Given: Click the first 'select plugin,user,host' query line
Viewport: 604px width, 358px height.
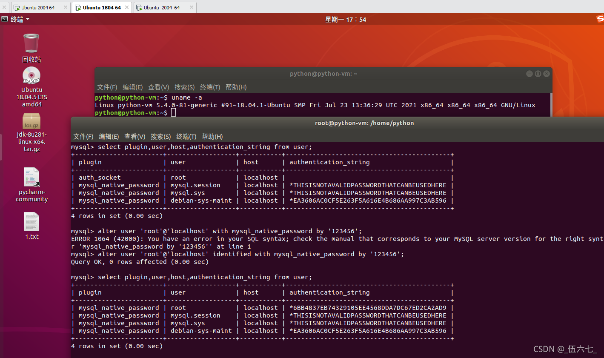Looking at the screenshot, I should (x=192, y=147).
